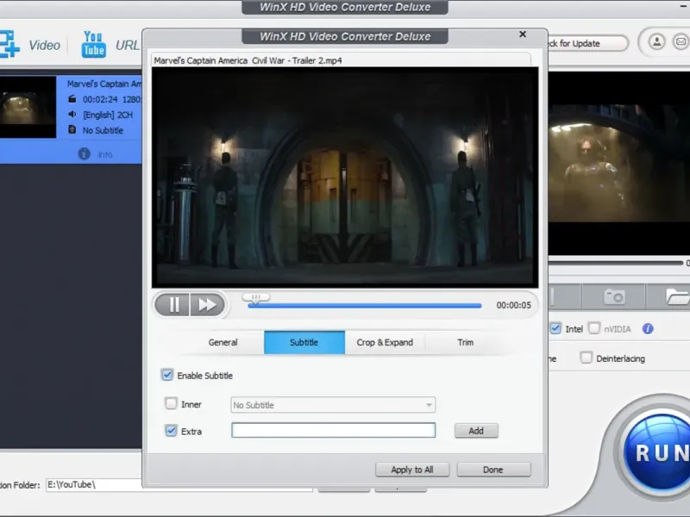Check the Inner subtitle checkbox
The image size is (690, 517).
coord(171,403)
